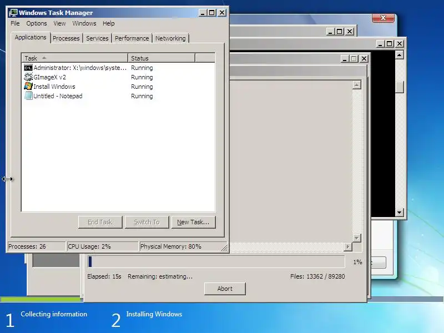Click the New Task... button

click(x=193, y=222)
